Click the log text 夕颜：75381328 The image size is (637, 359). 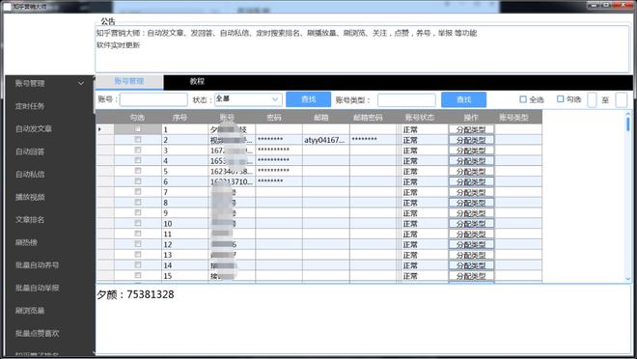point(135,294)
